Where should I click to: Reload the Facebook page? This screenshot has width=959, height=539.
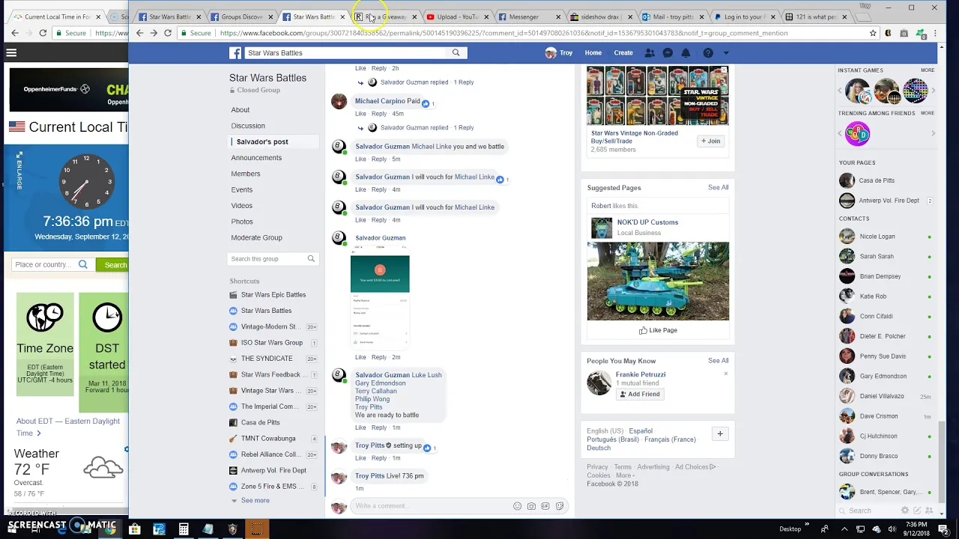[x=168, y=33]
